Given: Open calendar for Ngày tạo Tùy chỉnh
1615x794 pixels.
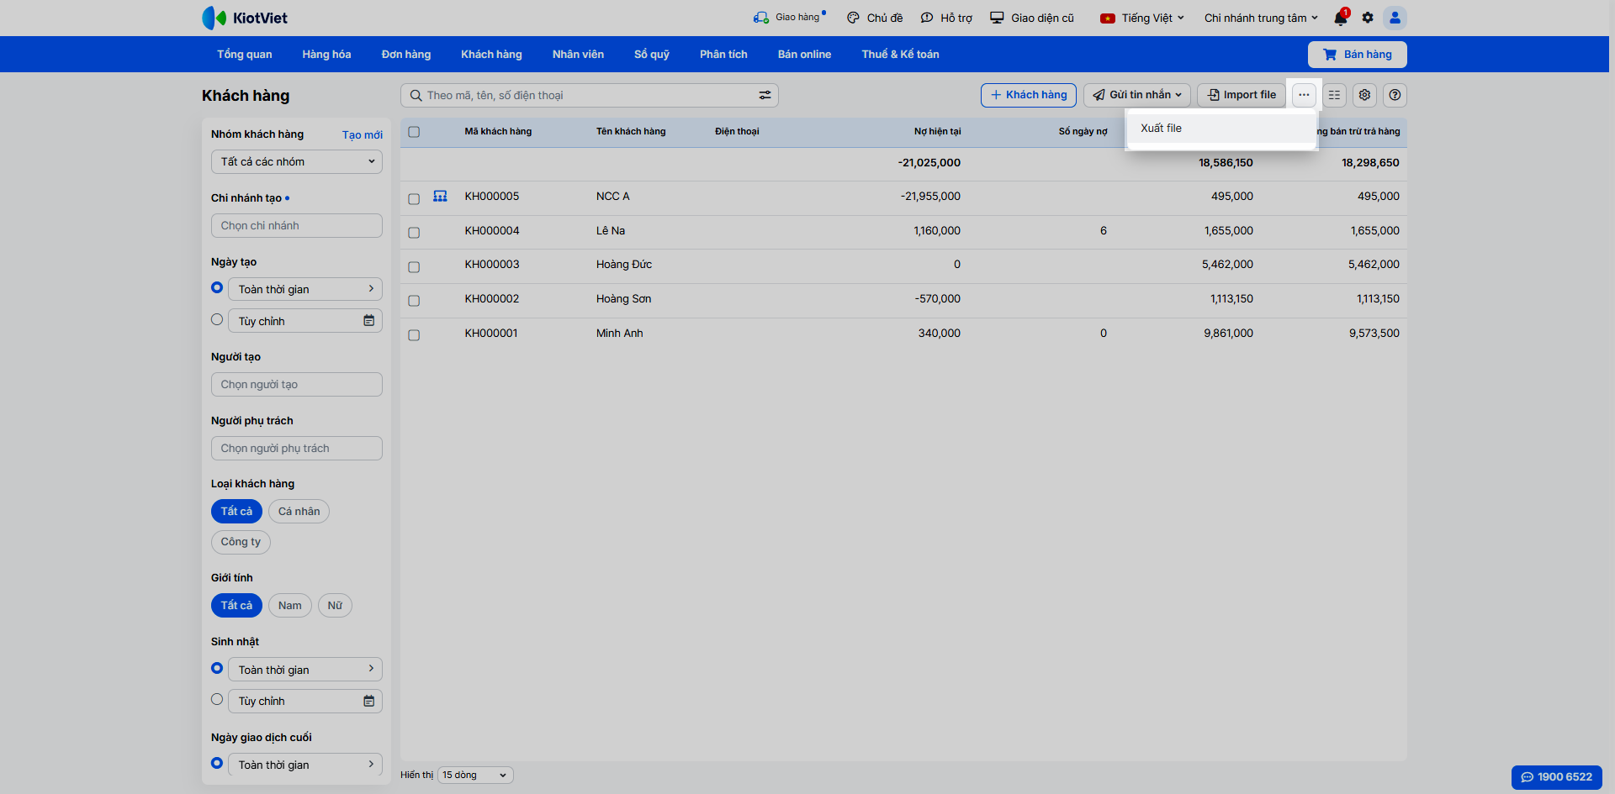Looking at the screenshot, I should 368,321.
